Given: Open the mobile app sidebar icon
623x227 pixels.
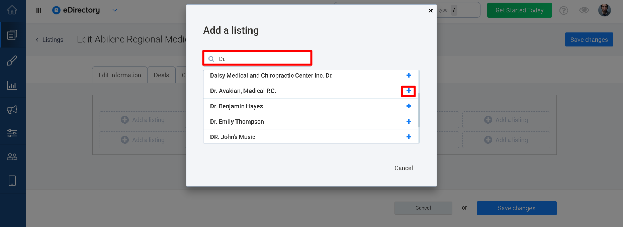Looking at the screenshot, I should click(12, 181).
